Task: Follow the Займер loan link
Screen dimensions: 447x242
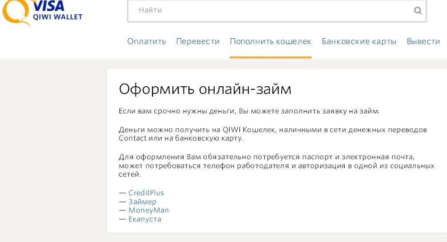Action: pos(142,202)
